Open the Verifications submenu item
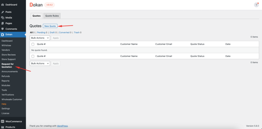 tap(8, 95)
